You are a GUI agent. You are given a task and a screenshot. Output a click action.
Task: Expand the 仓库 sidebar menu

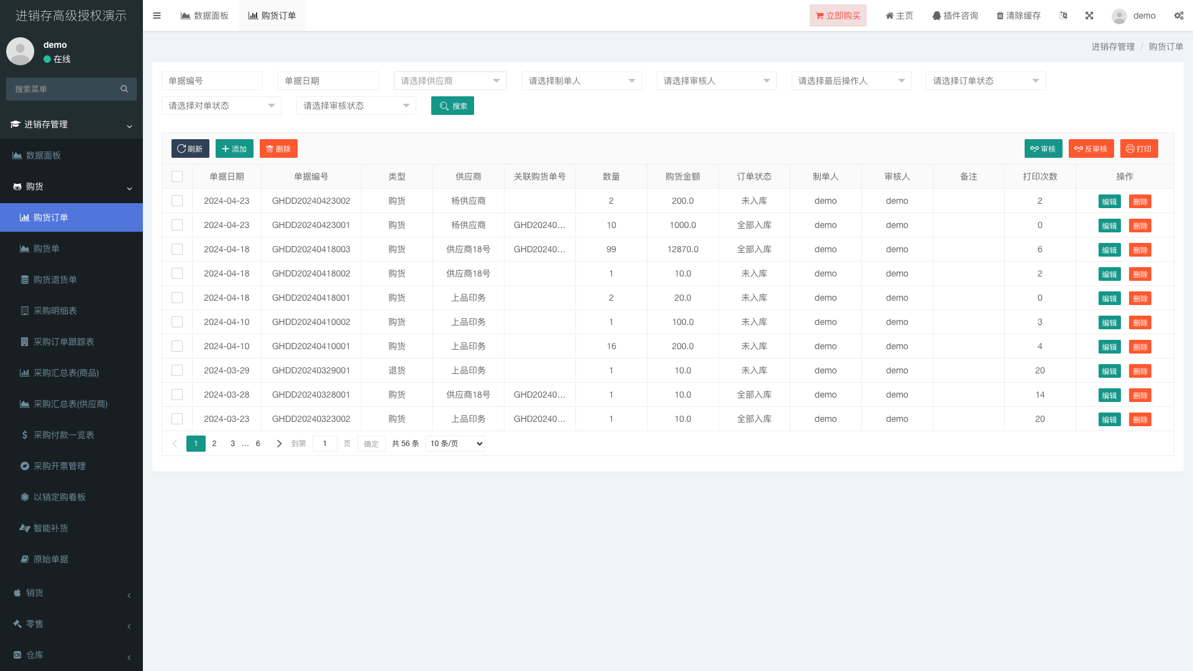tap(71, 655)
